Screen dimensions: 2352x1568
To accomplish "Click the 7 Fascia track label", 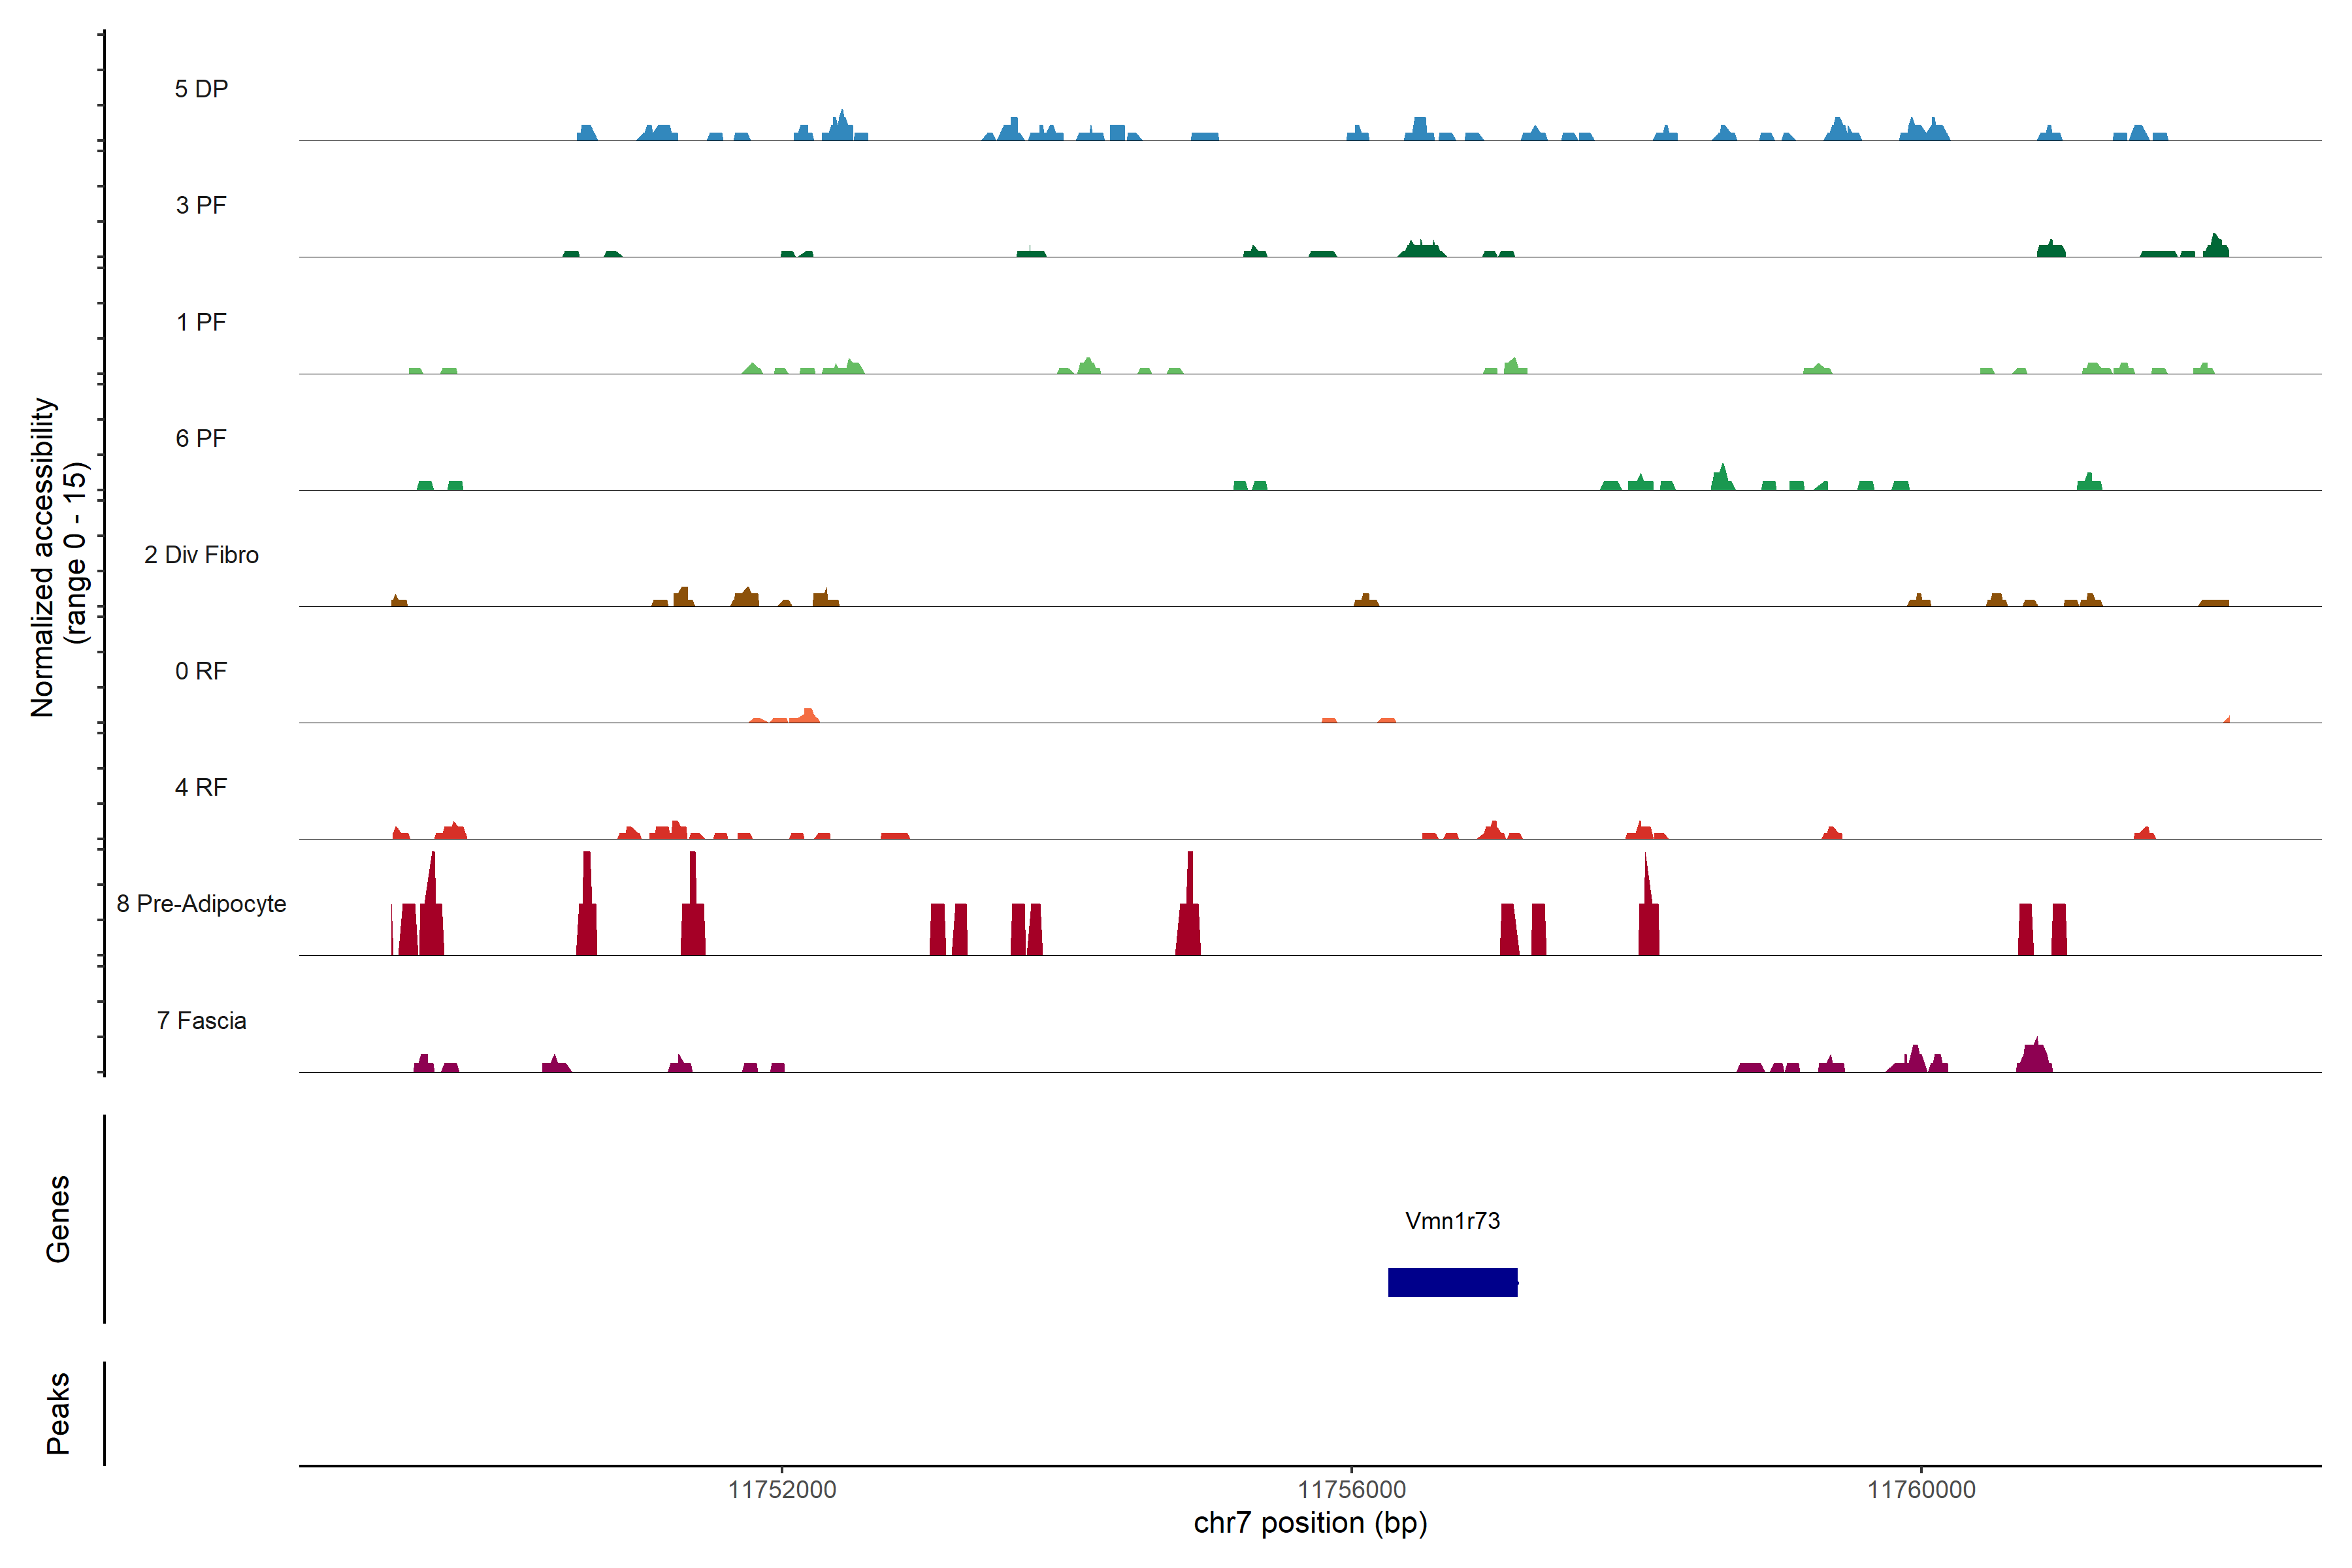I will [201, 1020].
